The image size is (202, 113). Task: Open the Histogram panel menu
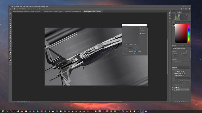click(190, 12)
